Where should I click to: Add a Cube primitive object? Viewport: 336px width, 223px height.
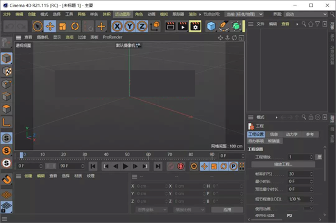pos(211,26)
